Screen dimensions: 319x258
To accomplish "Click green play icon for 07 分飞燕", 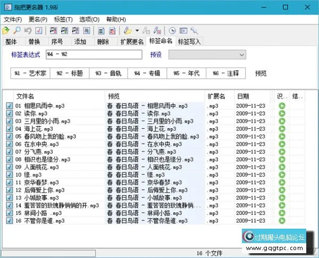I will 282,152.
